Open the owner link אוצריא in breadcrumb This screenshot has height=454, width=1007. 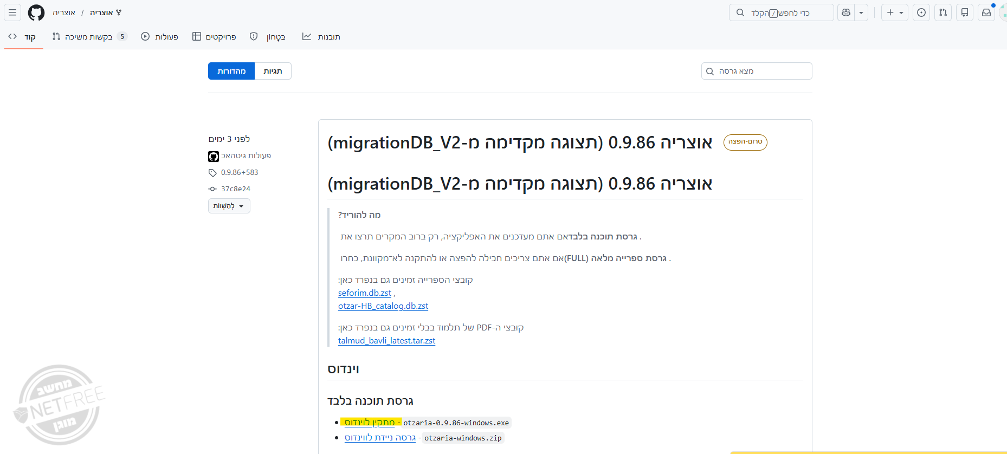[x=64, y=12]
